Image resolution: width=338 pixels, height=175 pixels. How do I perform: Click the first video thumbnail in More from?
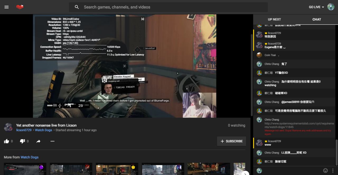click(25, 169)
